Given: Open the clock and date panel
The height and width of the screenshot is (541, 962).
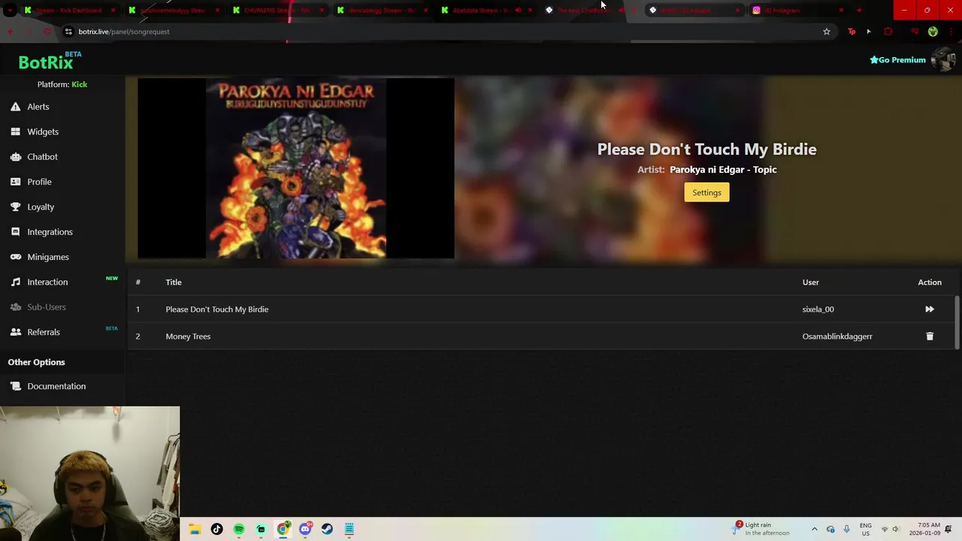Looking at the screenshot, I should [x=924, y=529].
